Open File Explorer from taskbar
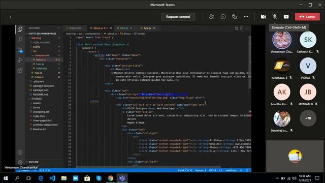Screen dimensions: 325x183 point(64,178)
